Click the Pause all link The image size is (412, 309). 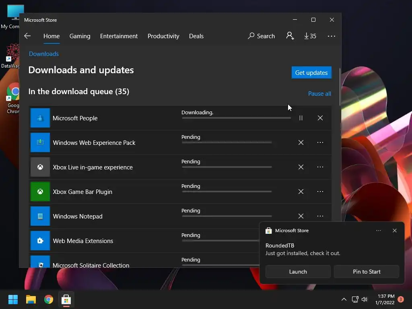(x=319, y=93)
